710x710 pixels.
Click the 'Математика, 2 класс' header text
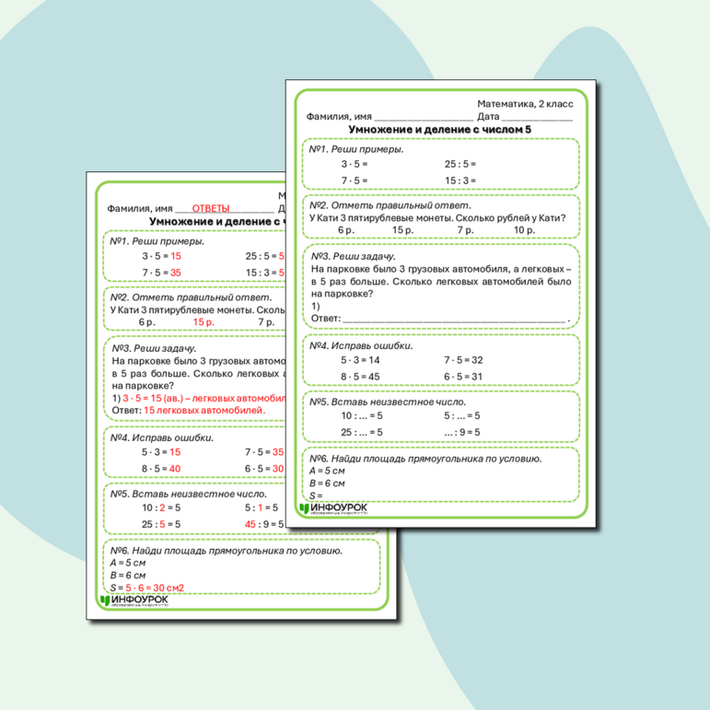tap(525, 105)
